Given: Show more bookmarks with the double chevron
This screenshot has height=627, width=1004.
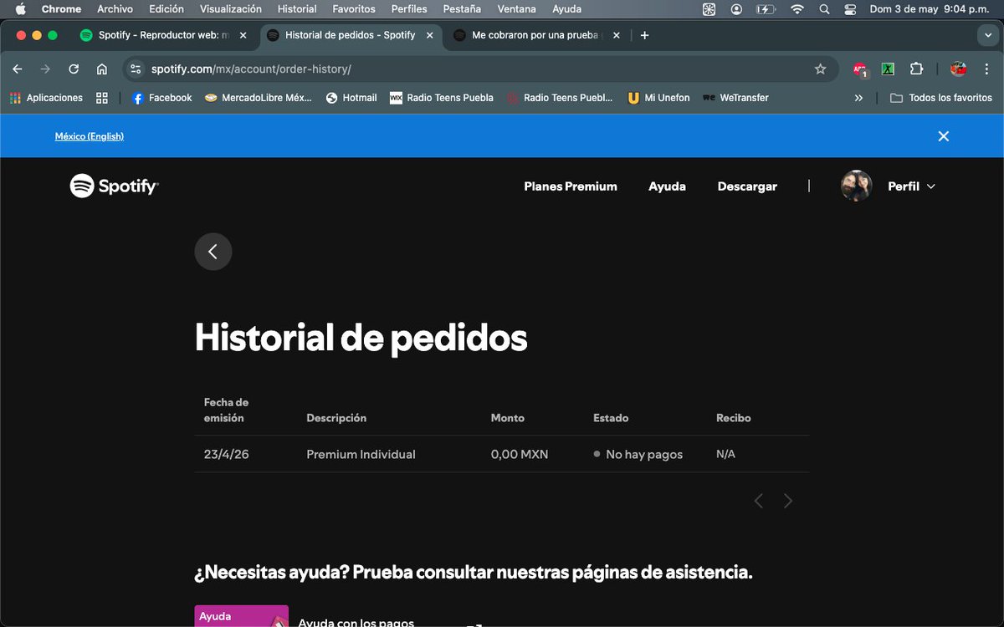Looking at the screenshot, I should (x=858, y=98).
